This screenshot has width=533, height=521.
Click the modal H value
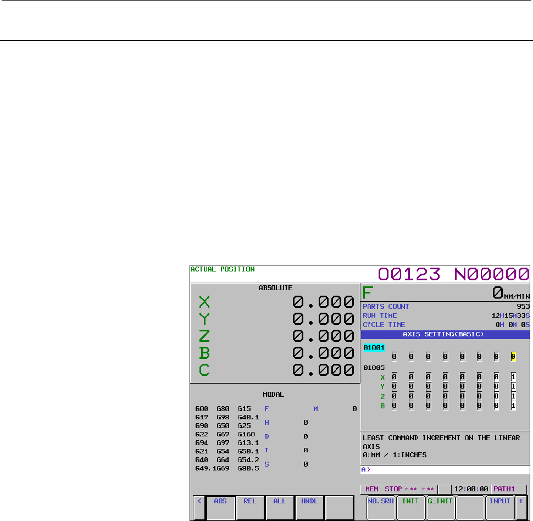(306, 423)
